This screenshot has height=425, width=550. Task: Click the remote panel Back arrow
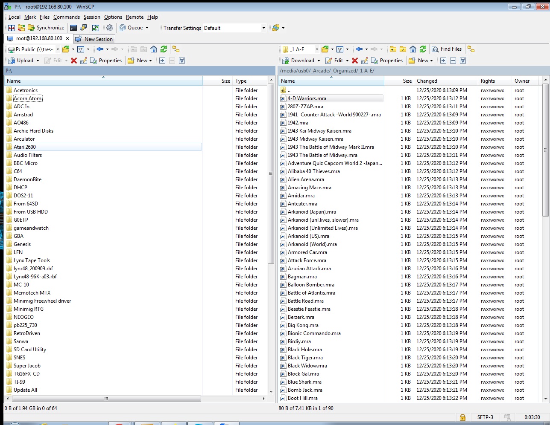tap(359, 49)
